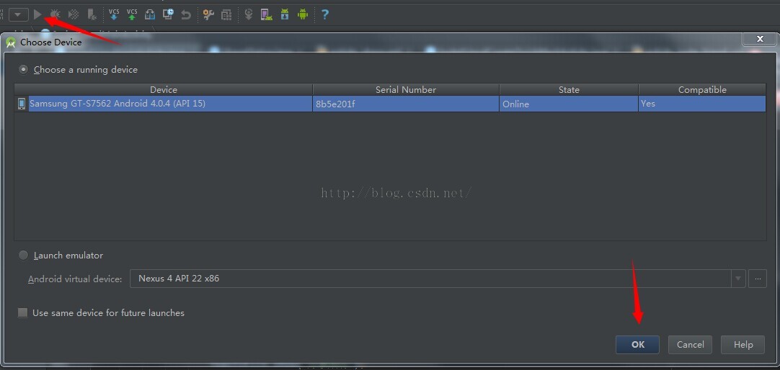Open the AVD Manager icon
Screen dimensions: 780x370
pyautogui.click(x=267, y=14)
